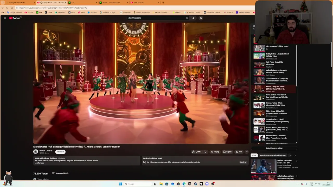Save the video with Kaydet button
This screenshot has width=333, height=187.
click(227, 152)
